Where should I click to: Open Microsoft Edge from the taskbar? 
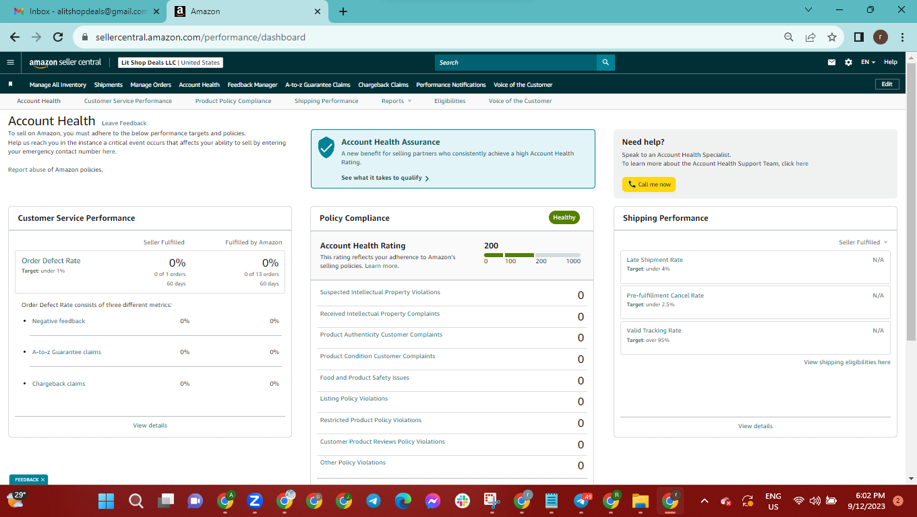click(x=403, y=501)
